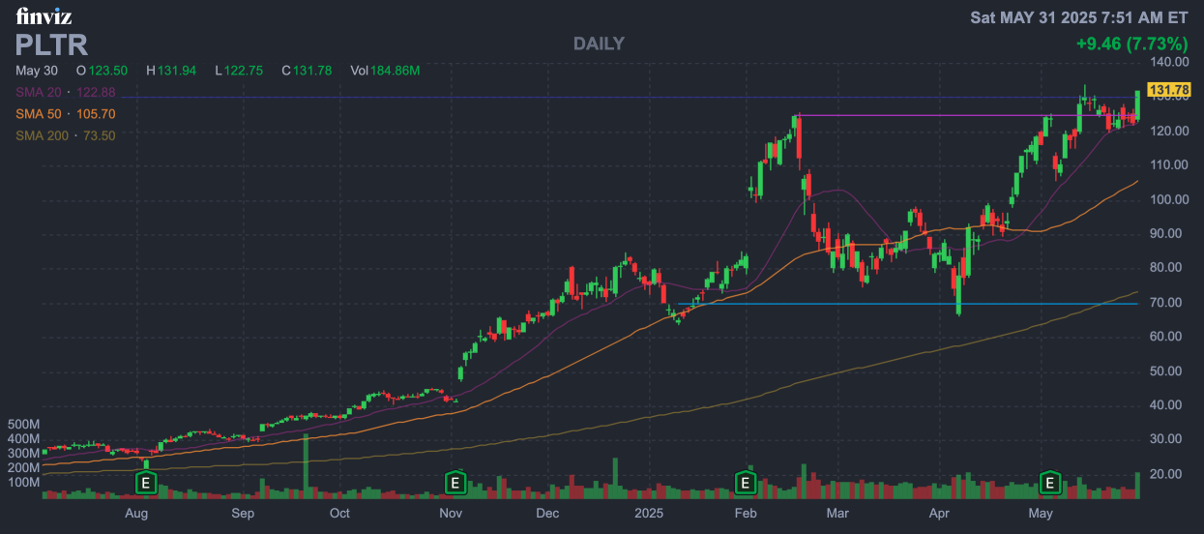The height and width of the screenshot is (534, 1204).
Task: Click the 100.00 price axis label
Action: coord(1167,199)
